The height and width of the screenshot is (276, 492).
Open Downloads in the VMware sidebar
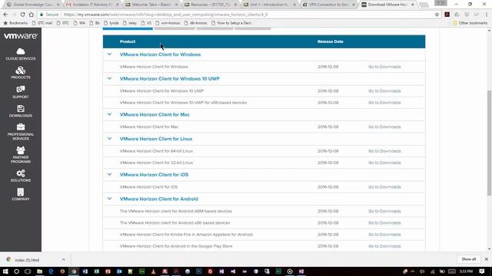[21, 111]
